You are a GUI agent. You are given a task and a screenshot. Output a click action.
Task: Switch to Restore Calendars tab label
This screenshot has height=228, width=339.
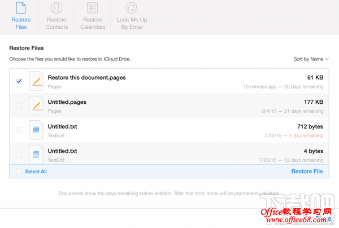[93, 23]
